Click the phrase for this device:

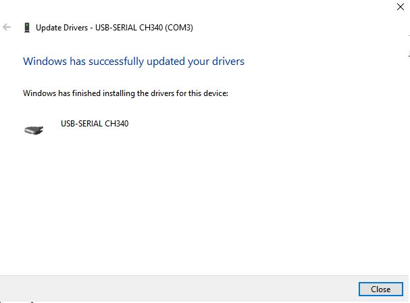202,93
